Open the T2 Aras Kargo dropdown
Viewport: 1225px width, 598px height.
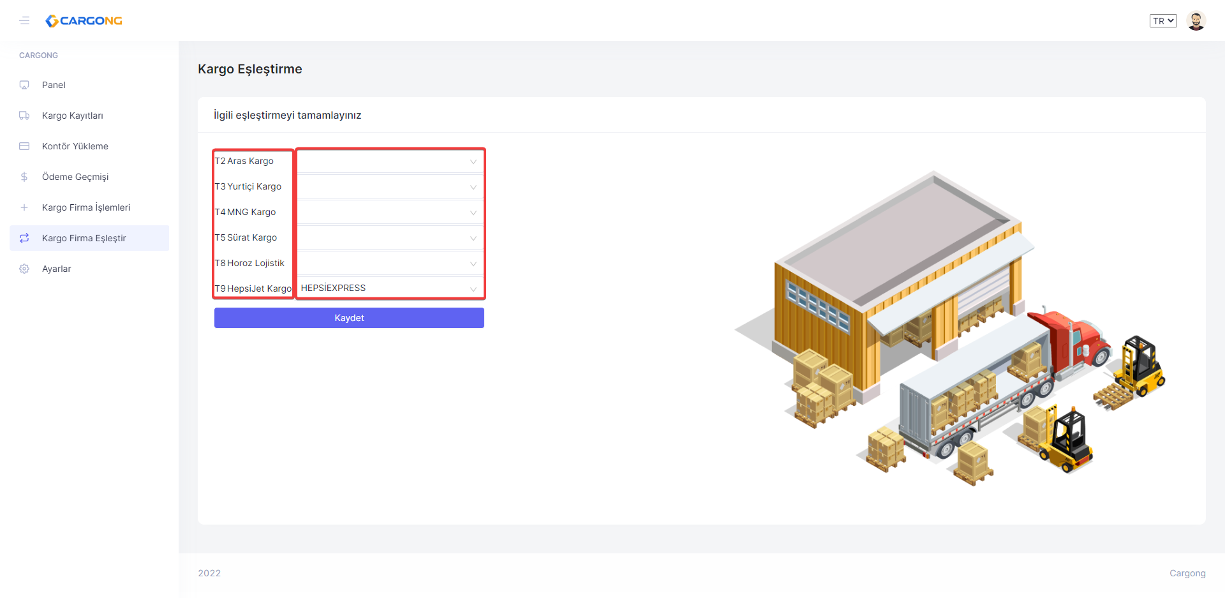click(x=390, y=161)
